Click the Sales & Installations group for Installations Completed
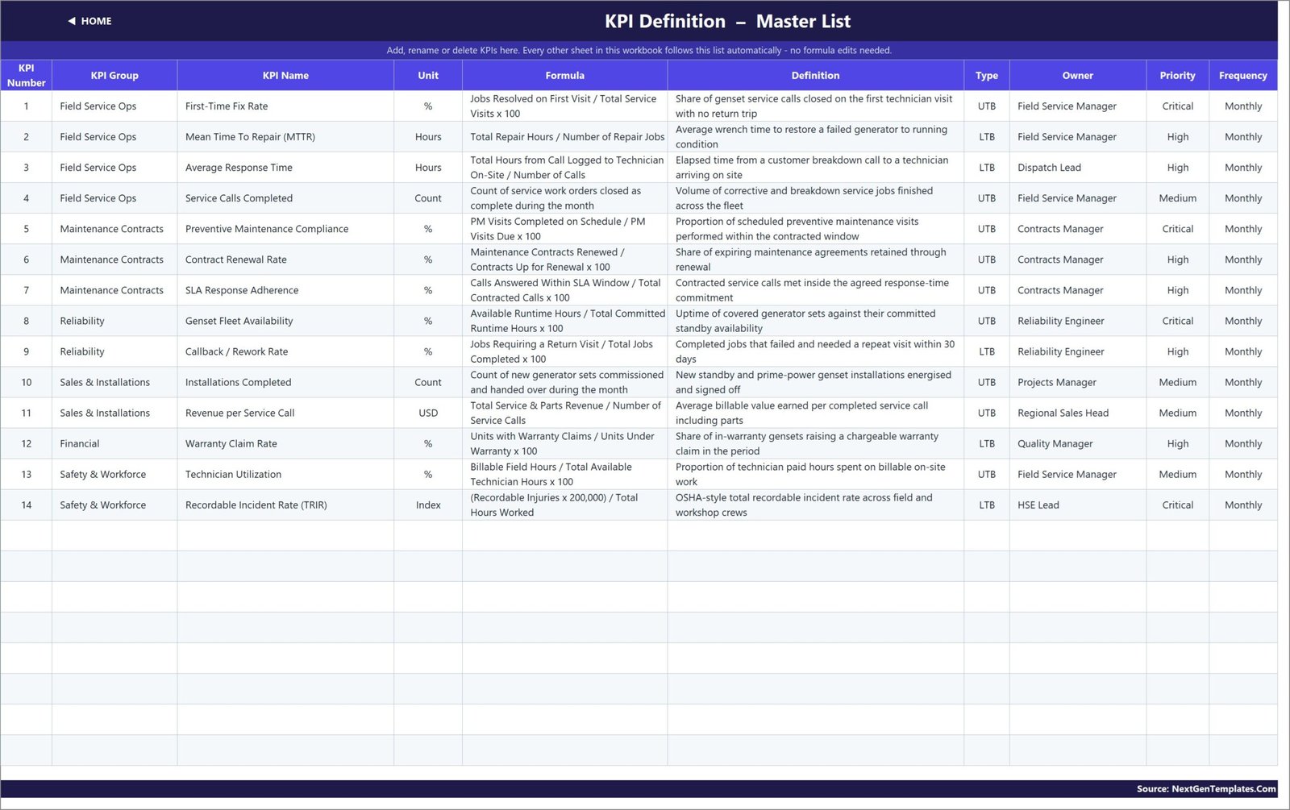This screenshot has width=1290, height=810. [x=114, y=382]
